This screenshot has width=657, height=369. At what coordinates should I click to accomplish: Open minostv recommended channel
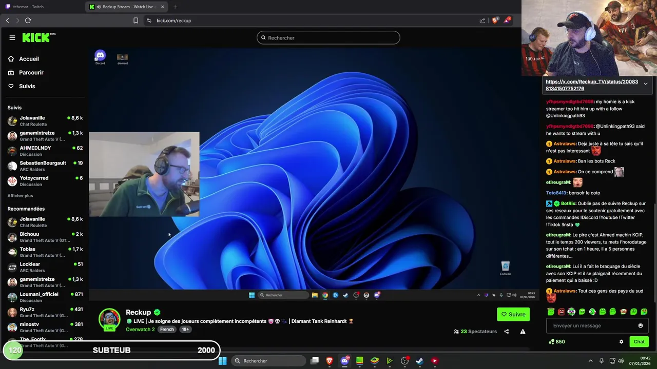point(45,327)
